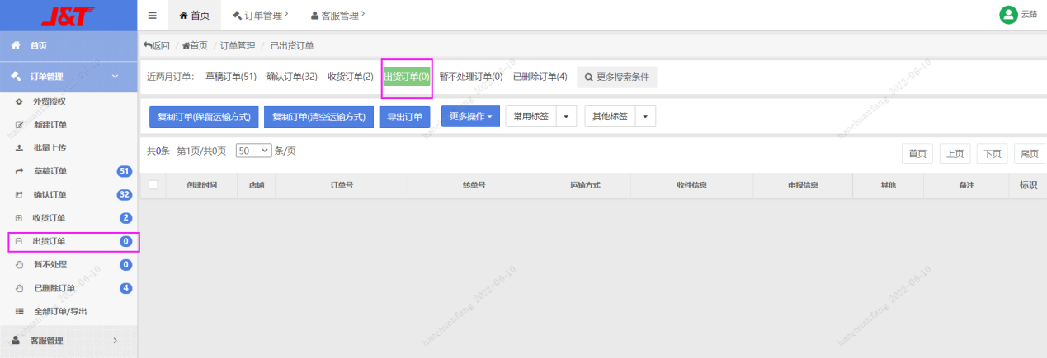Select the 暂不处理订单(0) filter tab
This screenshot has width=1047, height=358.
[x=471, y=77]
